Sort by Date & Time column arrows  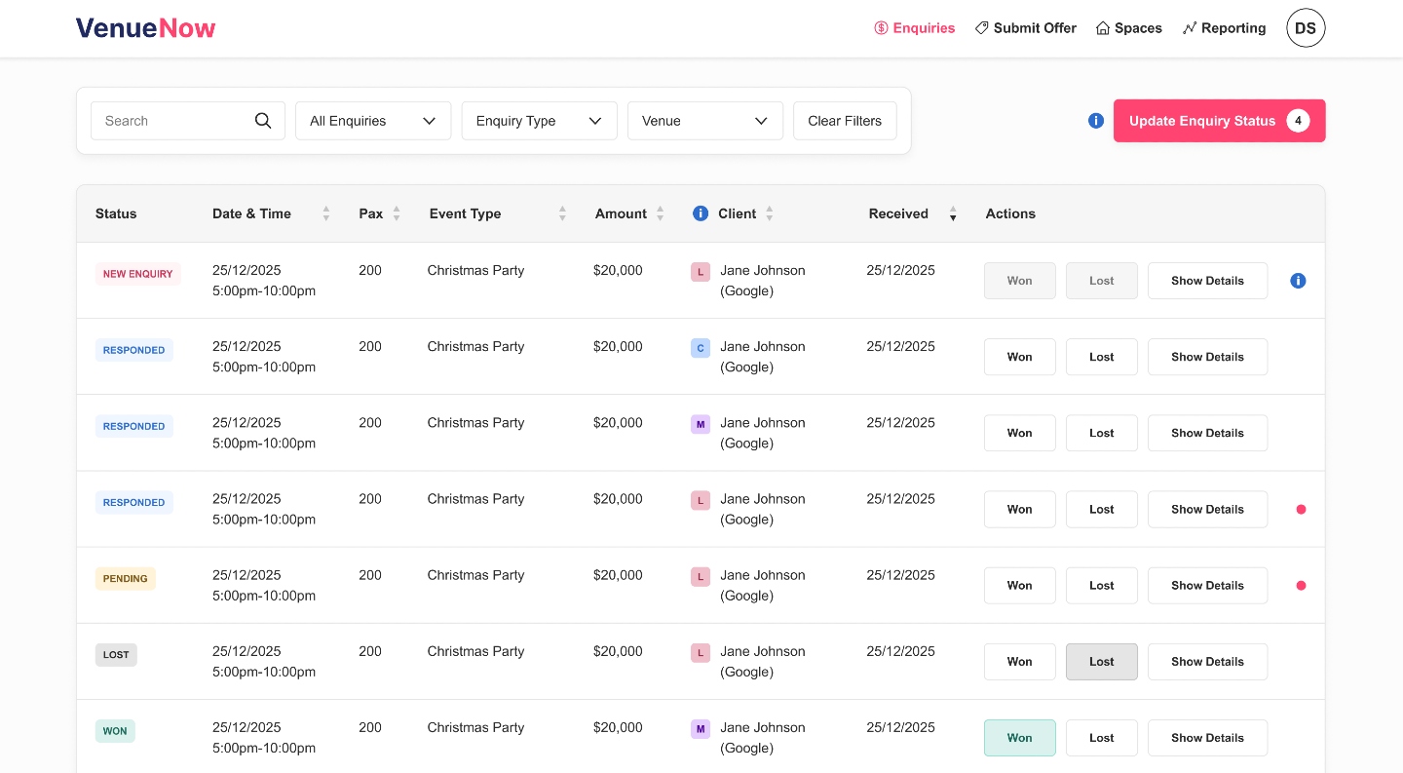click(x=326, y=213)
